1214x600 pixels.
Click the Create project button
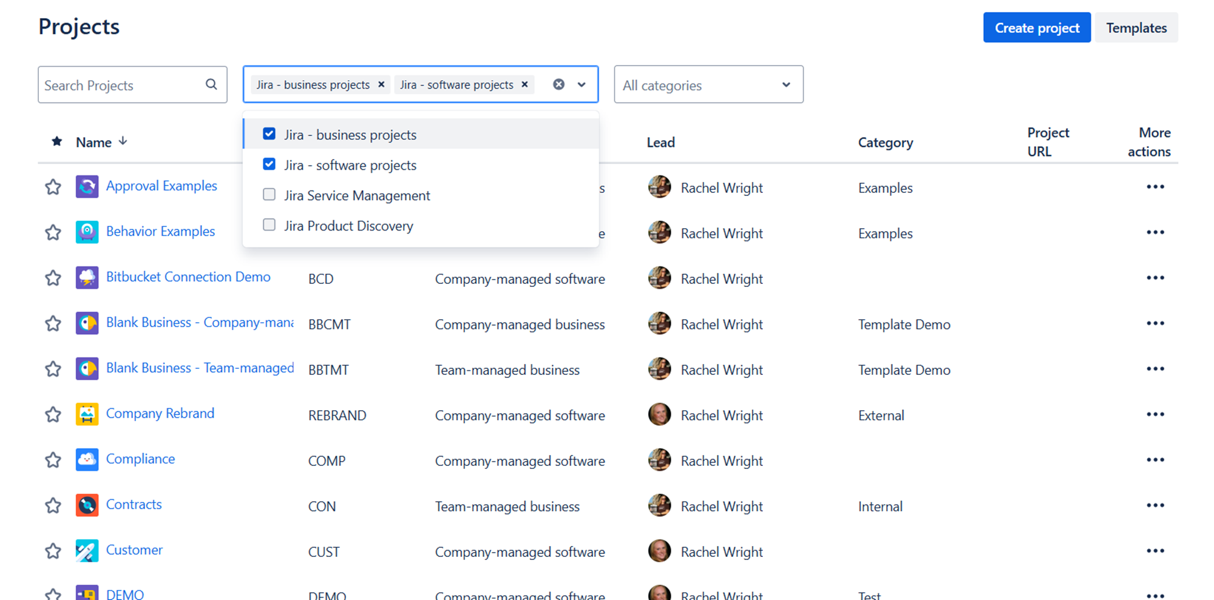[1037, 27]
